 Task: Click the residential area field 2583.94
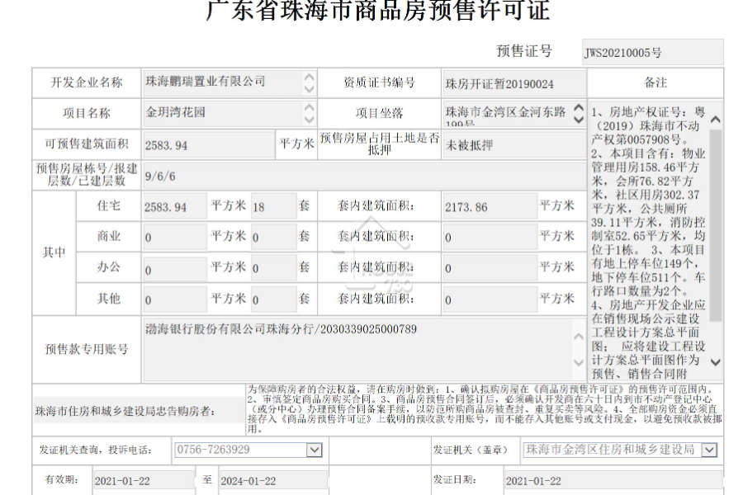click(x=174, y=206)
